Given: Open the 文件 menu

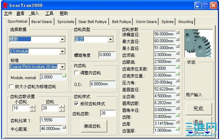Looking at the screenshot, I should 8,13.
